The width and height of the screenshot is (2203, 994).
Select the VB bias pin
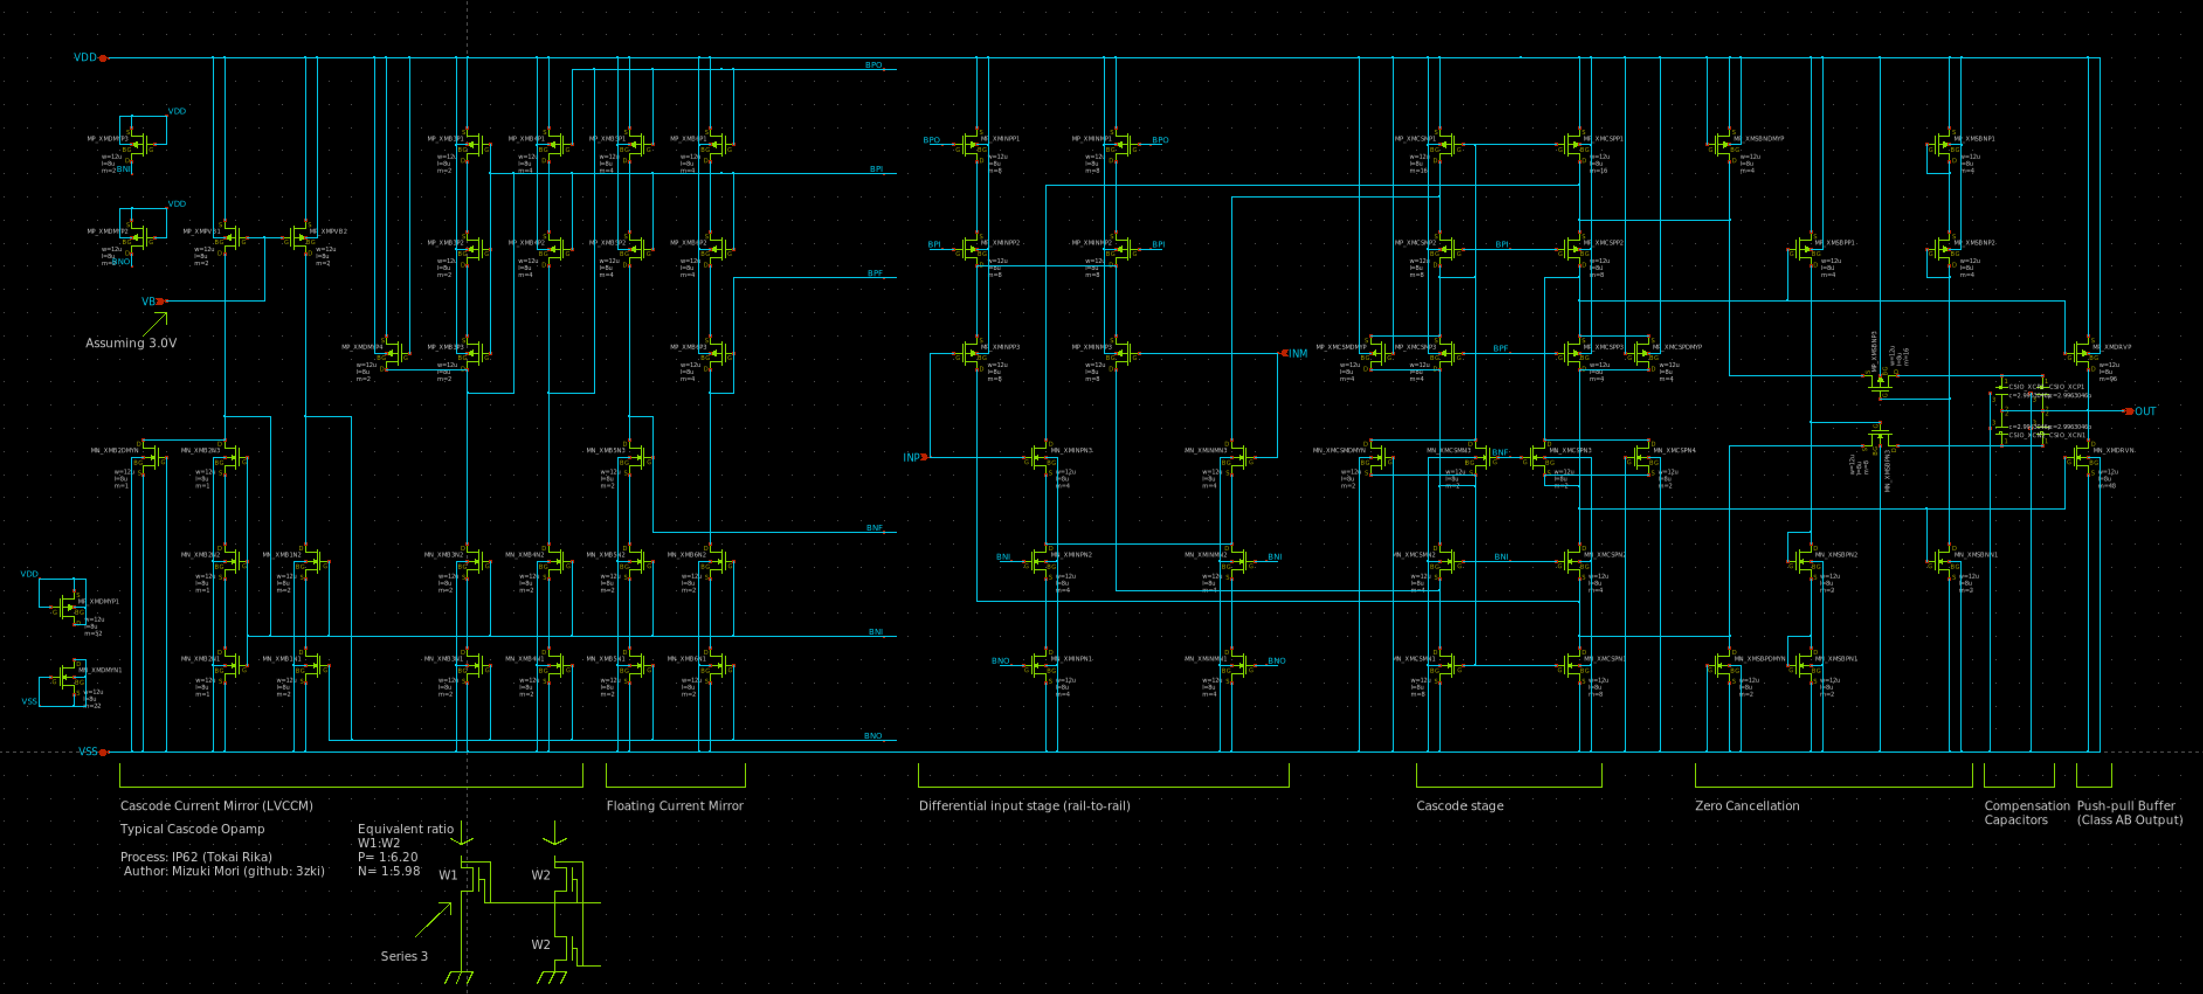pyautogui.click(x=161, y=301)
